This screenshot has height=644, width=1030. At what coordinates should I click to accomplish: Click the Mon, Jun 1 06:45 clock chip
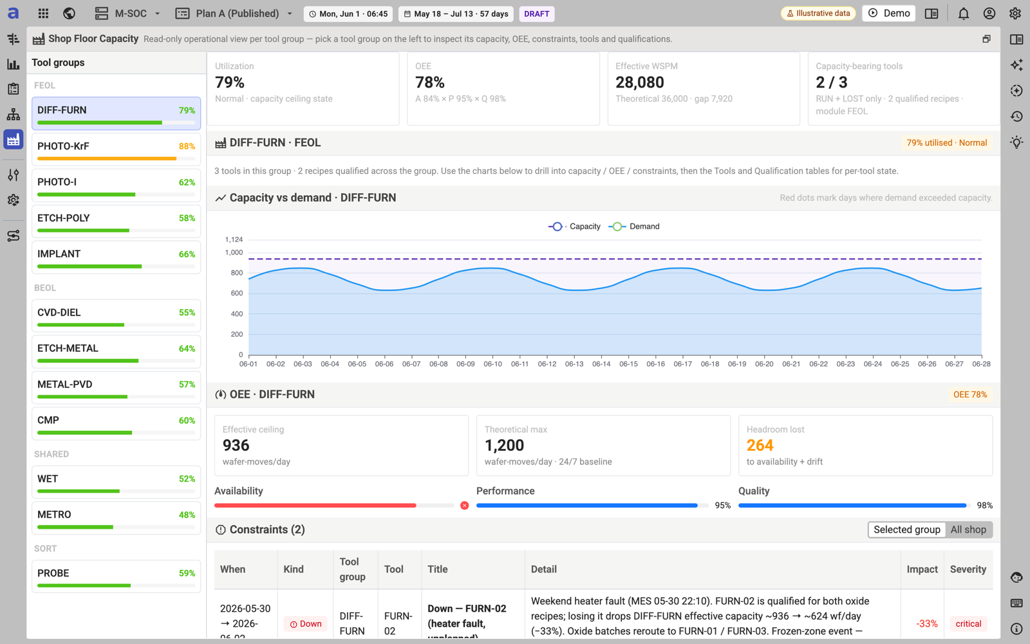tap(348, 14)
